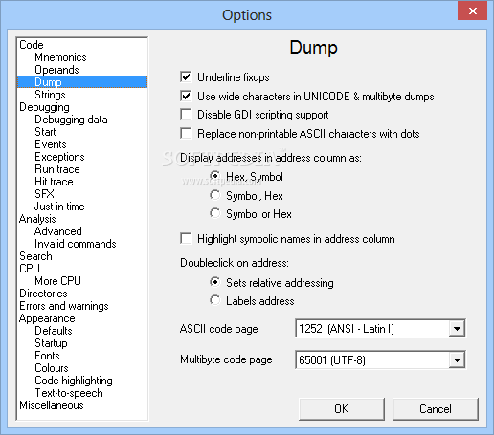Open the Directories options page
Image resolution: width=494 pixels, height=435 pixels.
pyautogui.click(x=43, y=294)
